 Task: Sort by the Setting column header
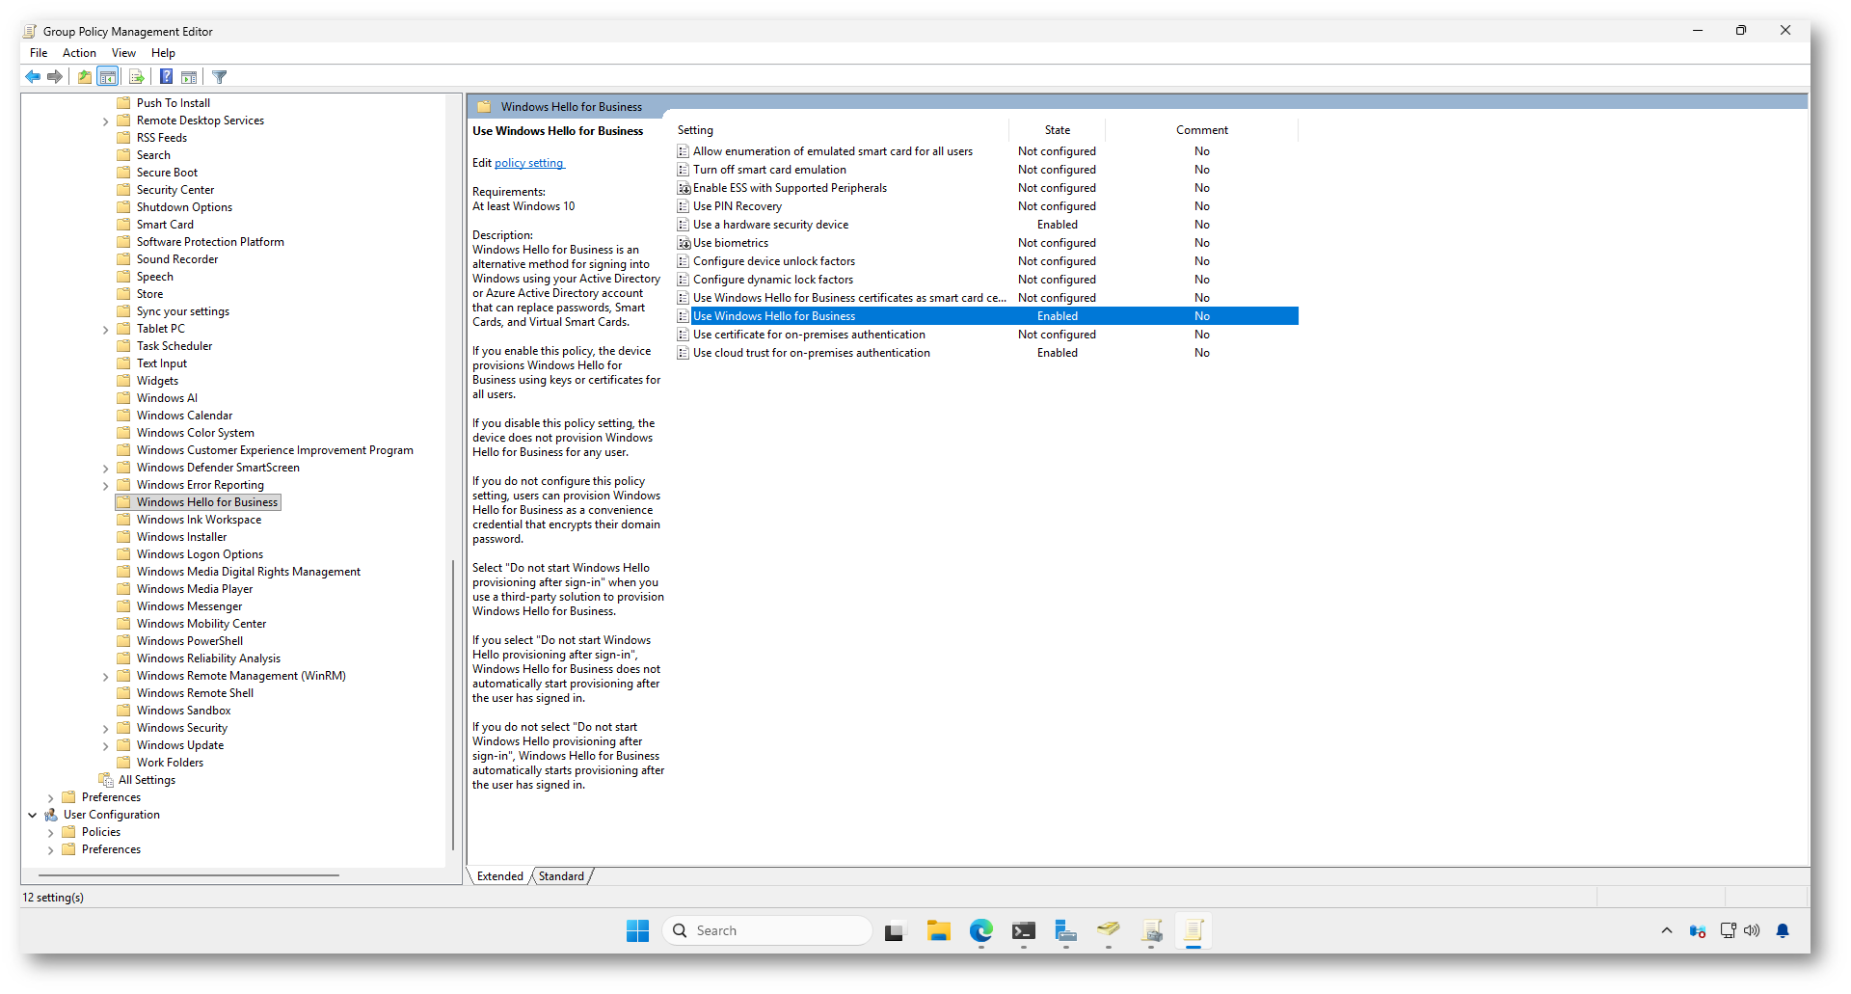(841, 130)
